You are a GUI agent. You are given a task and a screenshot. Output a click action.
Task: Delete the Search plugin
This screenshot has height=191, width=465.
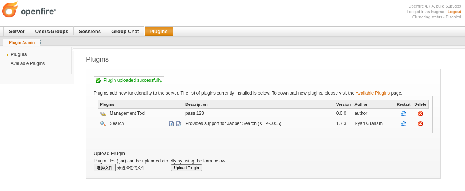(421, 124)
